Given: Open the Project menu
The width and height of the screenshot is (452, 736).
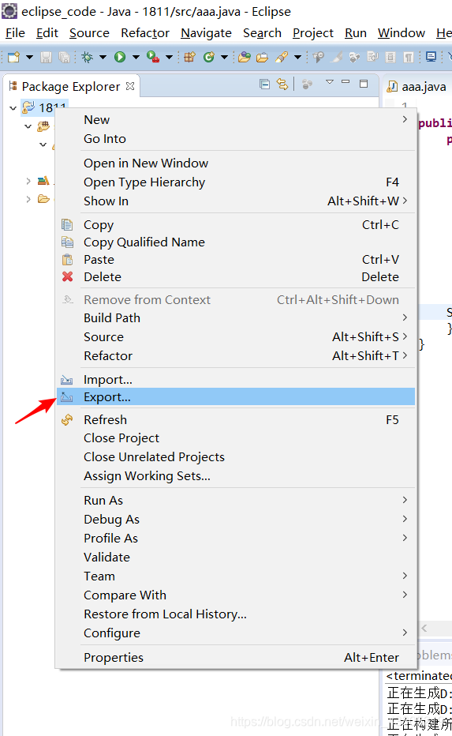Looking at the screenshot, I should [x=312, y=33].
